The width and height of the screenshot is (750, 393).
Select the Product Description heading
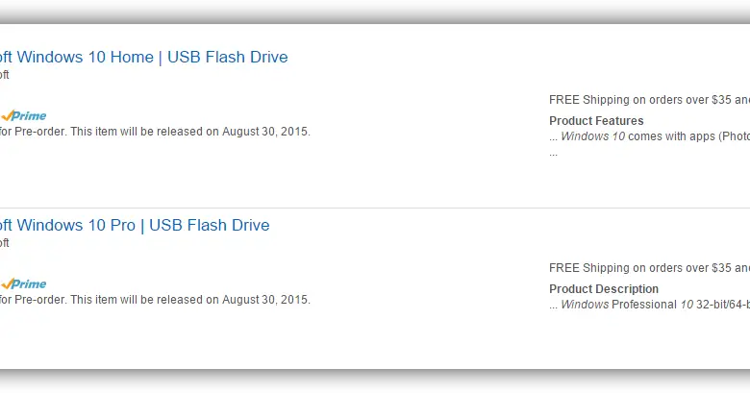[604, 289]
